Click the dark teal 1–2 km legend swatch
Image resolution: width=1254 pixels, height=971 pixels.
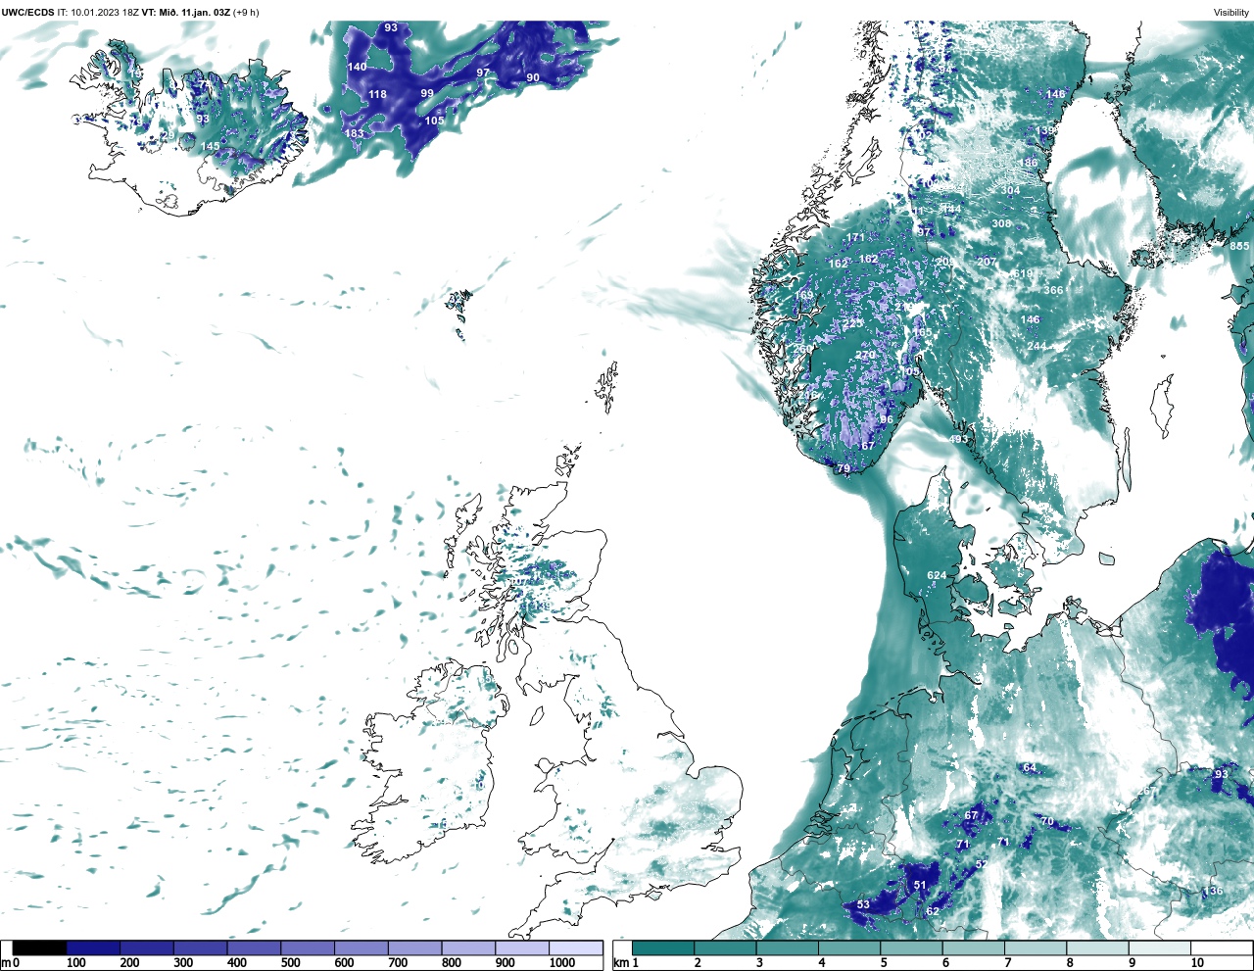(663, 948)
